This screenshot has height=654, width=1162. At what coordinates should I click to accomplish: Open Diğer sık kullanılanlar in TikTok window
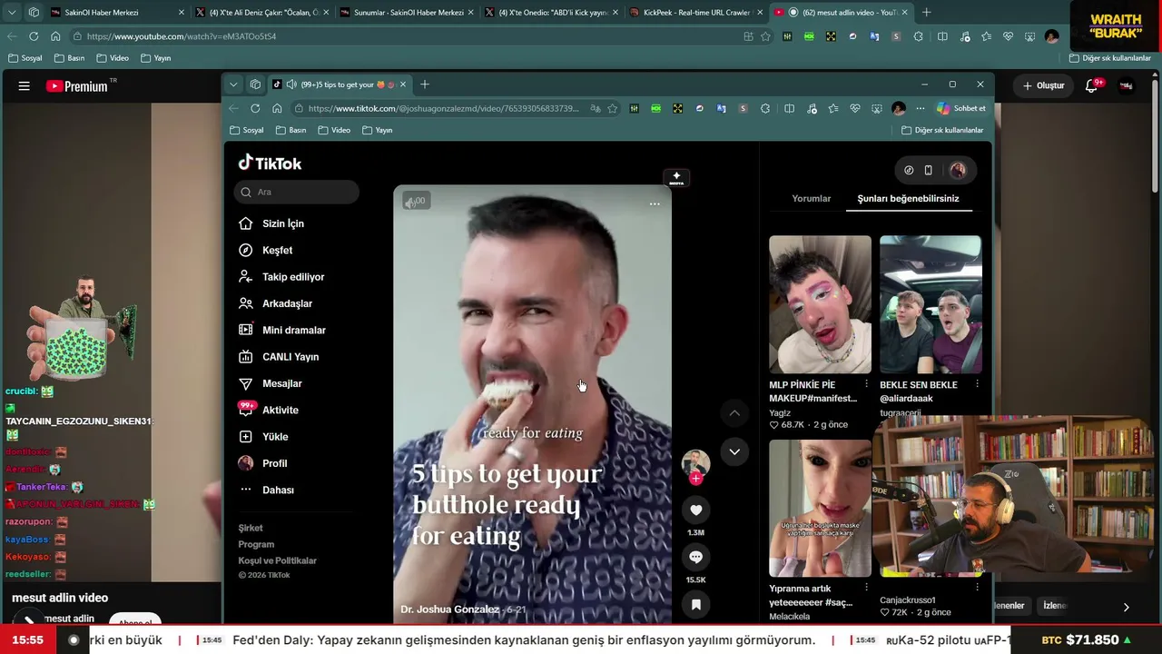942,130
